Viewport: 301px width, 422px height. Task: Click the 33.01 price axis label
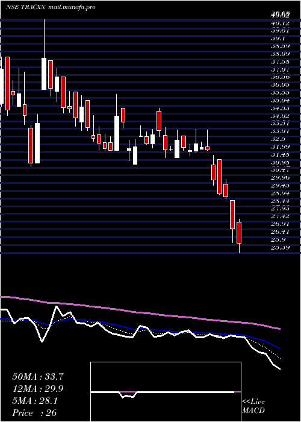click(x=280, y=131)
